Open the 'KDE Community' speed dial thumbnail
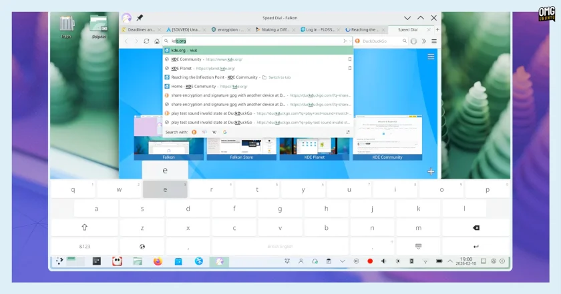 (x=387, y=137)
